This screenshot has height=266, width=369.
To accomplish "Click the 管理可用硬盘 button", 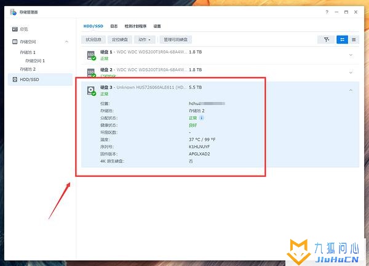I will tap(175, 40).
